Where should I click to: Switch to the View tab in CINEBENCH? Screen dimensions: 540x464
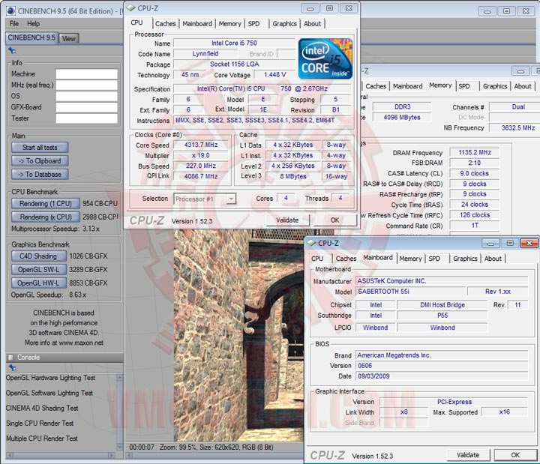pyautogui.click(x=68, y=38)
